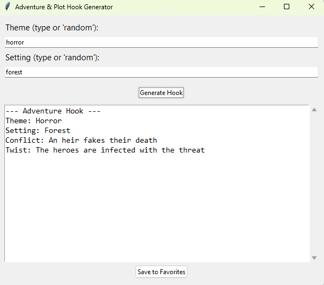324x285 pixels.
Task: Place cursor on the 'Setting: Forest' output line
Action: (38, 131)
